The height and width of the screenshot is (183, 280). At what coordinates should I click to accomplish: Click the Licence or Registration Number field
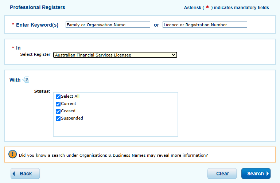pyautogui.click(x=205, y=25)
